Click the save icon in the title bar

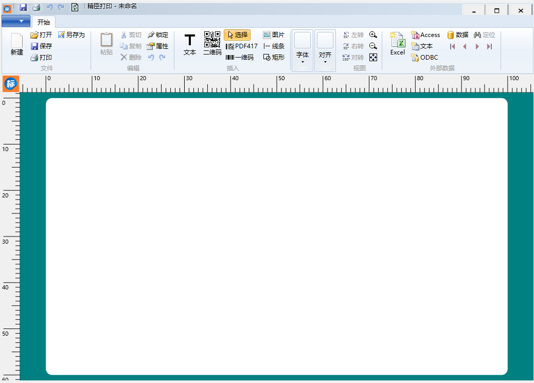pyautogui.click(x=23, y=7)
